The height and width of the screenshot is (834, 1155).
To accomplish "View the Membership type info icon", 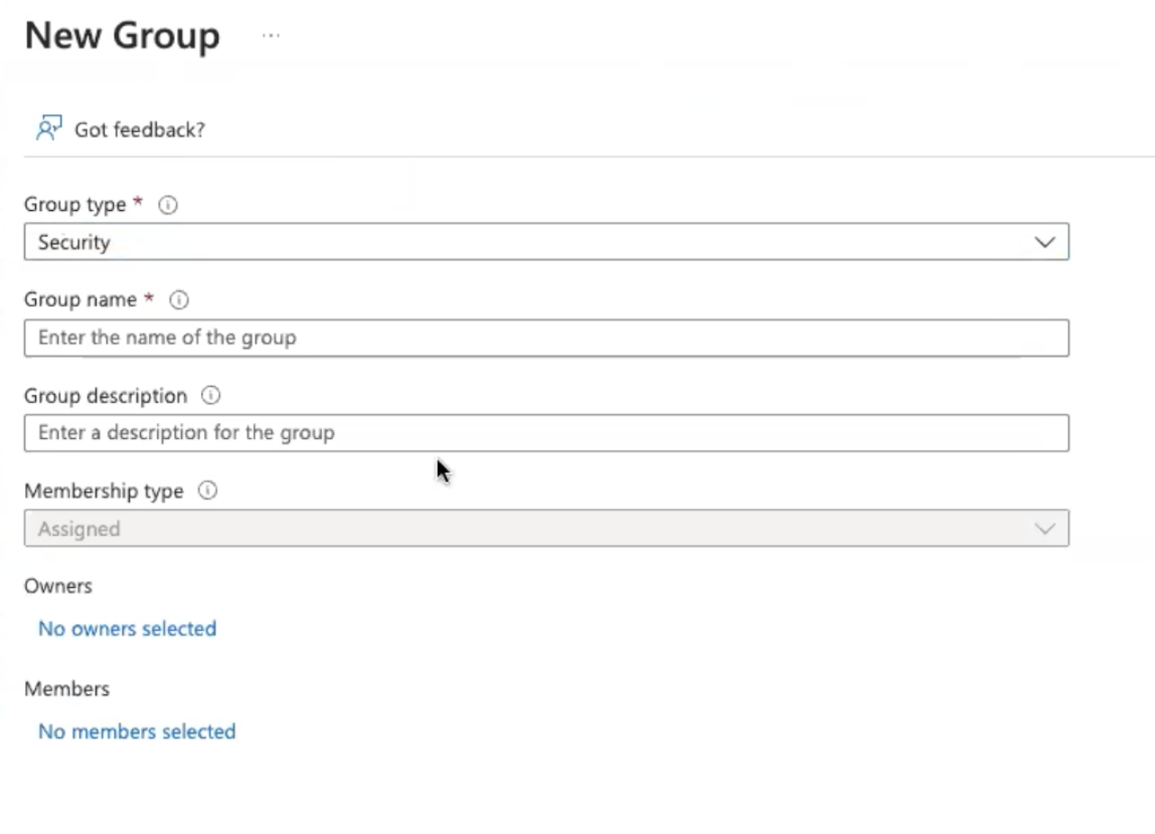I will (x=207, y=490).
